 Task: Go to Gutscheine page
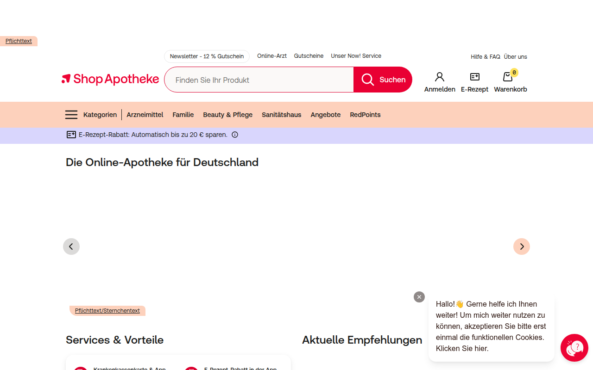coord(309,56)
